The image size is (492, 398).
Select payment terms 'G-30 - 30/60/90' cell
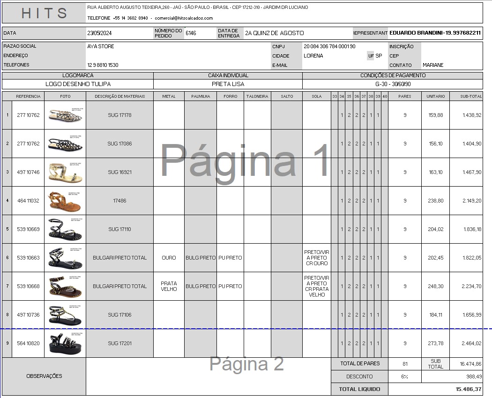tap(393, 84)
